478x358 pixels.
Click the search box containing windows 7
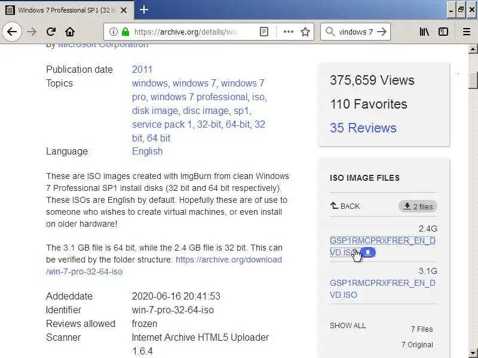point(356,32)
